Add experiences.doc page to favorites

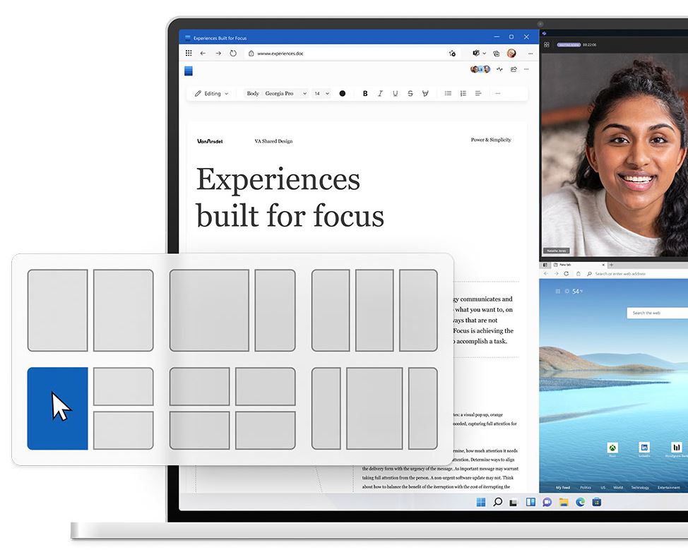coord(452,54)
